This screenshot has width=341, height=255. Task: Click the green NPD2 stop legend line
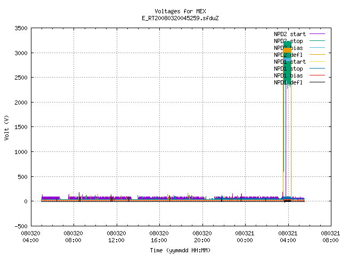pos(317,41)
